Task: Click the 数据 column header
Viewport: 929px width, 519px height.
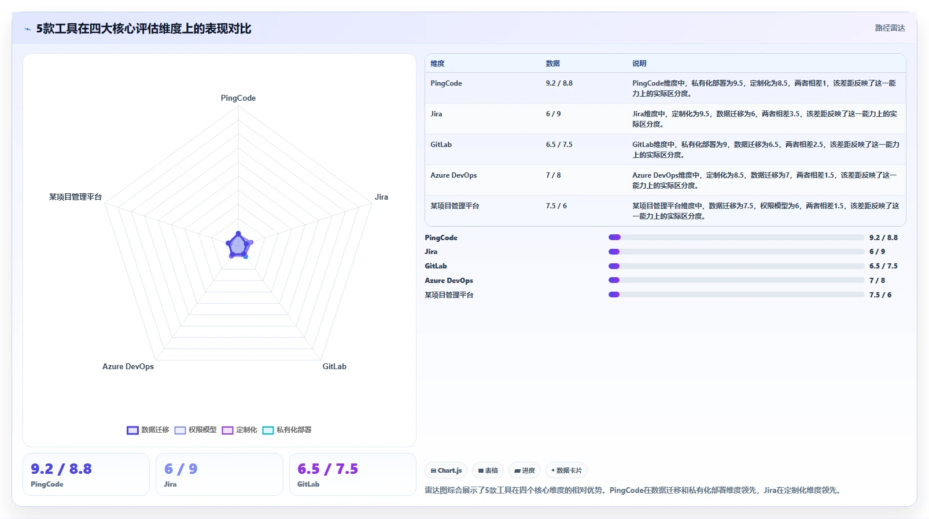Action: [552, 64]
